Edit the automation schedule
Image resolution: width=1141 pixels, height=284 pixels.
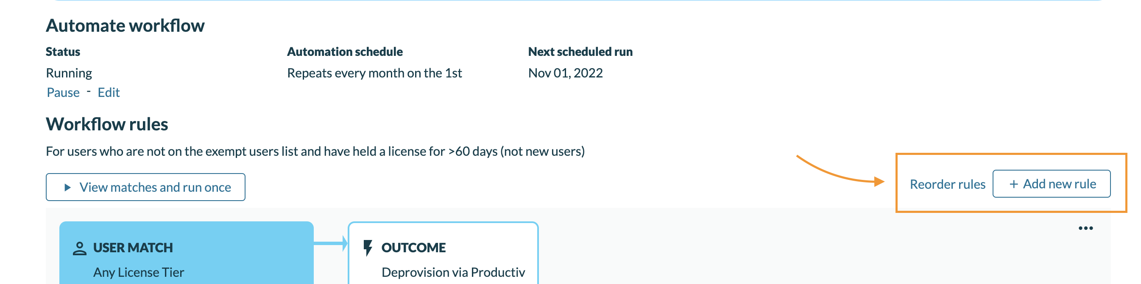(109, 92)
